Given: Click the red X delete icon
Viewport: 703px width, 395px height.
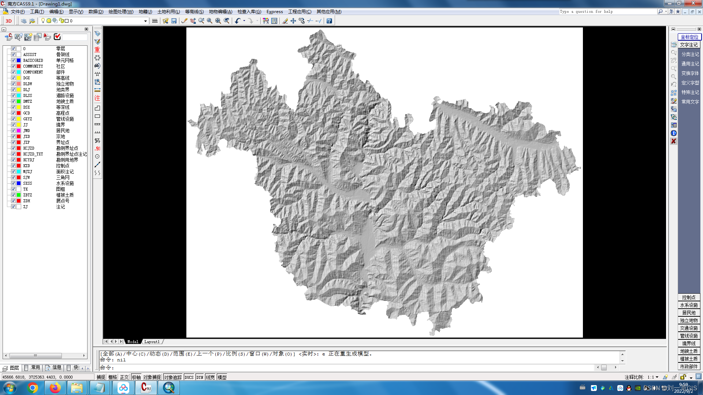Looking at the screenshot, I should pyautogui.click(x=673, y=141).
